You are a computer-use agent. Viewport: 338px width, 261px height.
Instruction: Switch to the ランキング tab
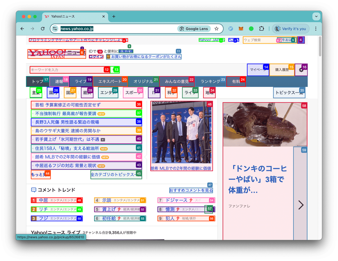click(210, 82)
